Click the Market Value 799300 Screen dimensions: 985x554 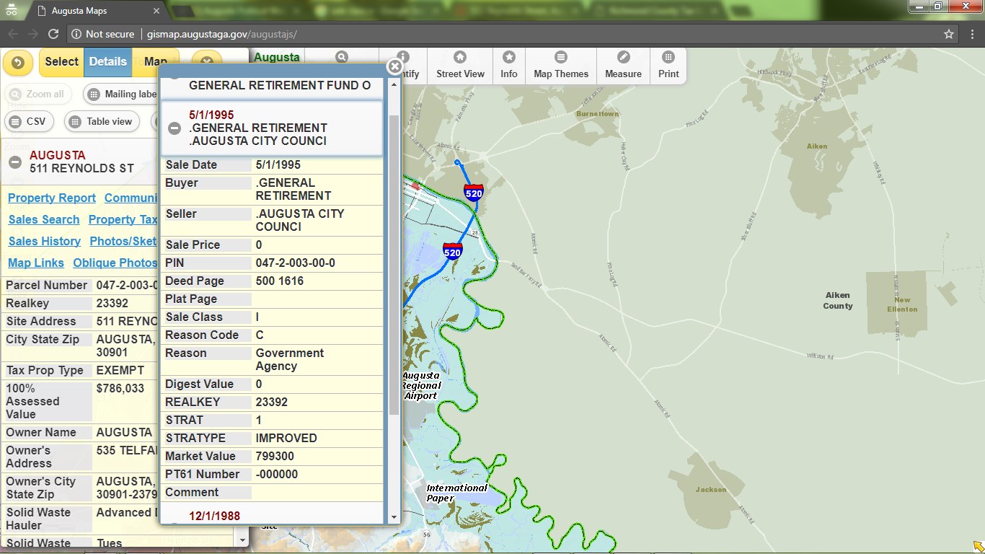[x=276, y=456]
